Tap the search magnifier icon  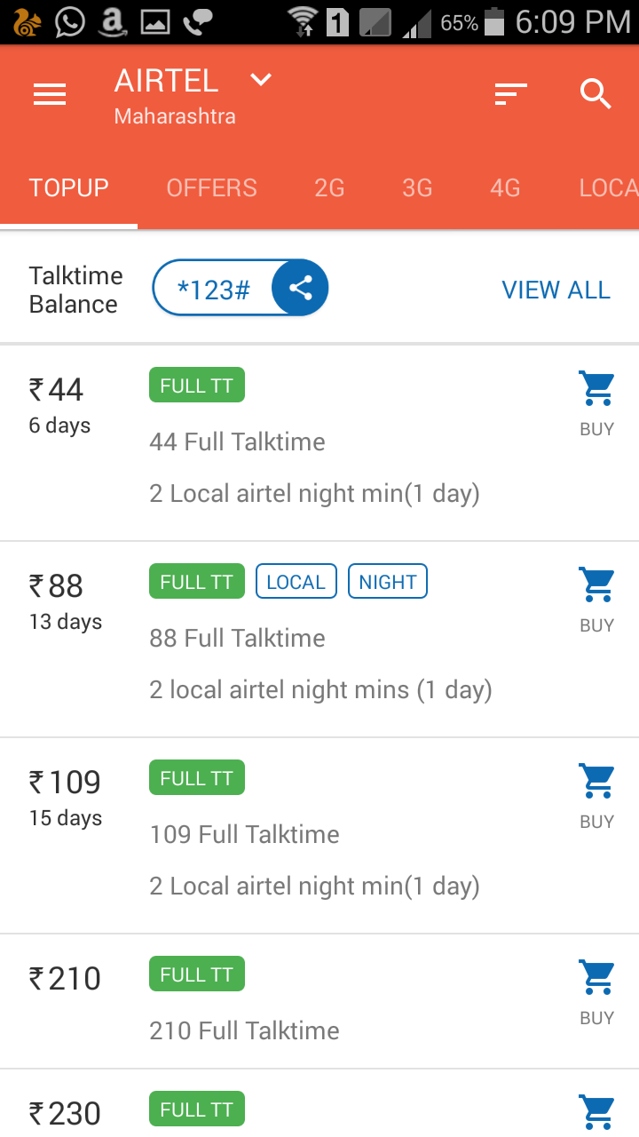tap(596, 93)
